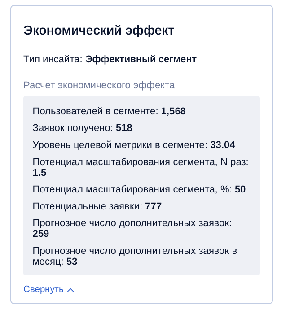Click the 1,568 users value

click(x=173, y=111)
